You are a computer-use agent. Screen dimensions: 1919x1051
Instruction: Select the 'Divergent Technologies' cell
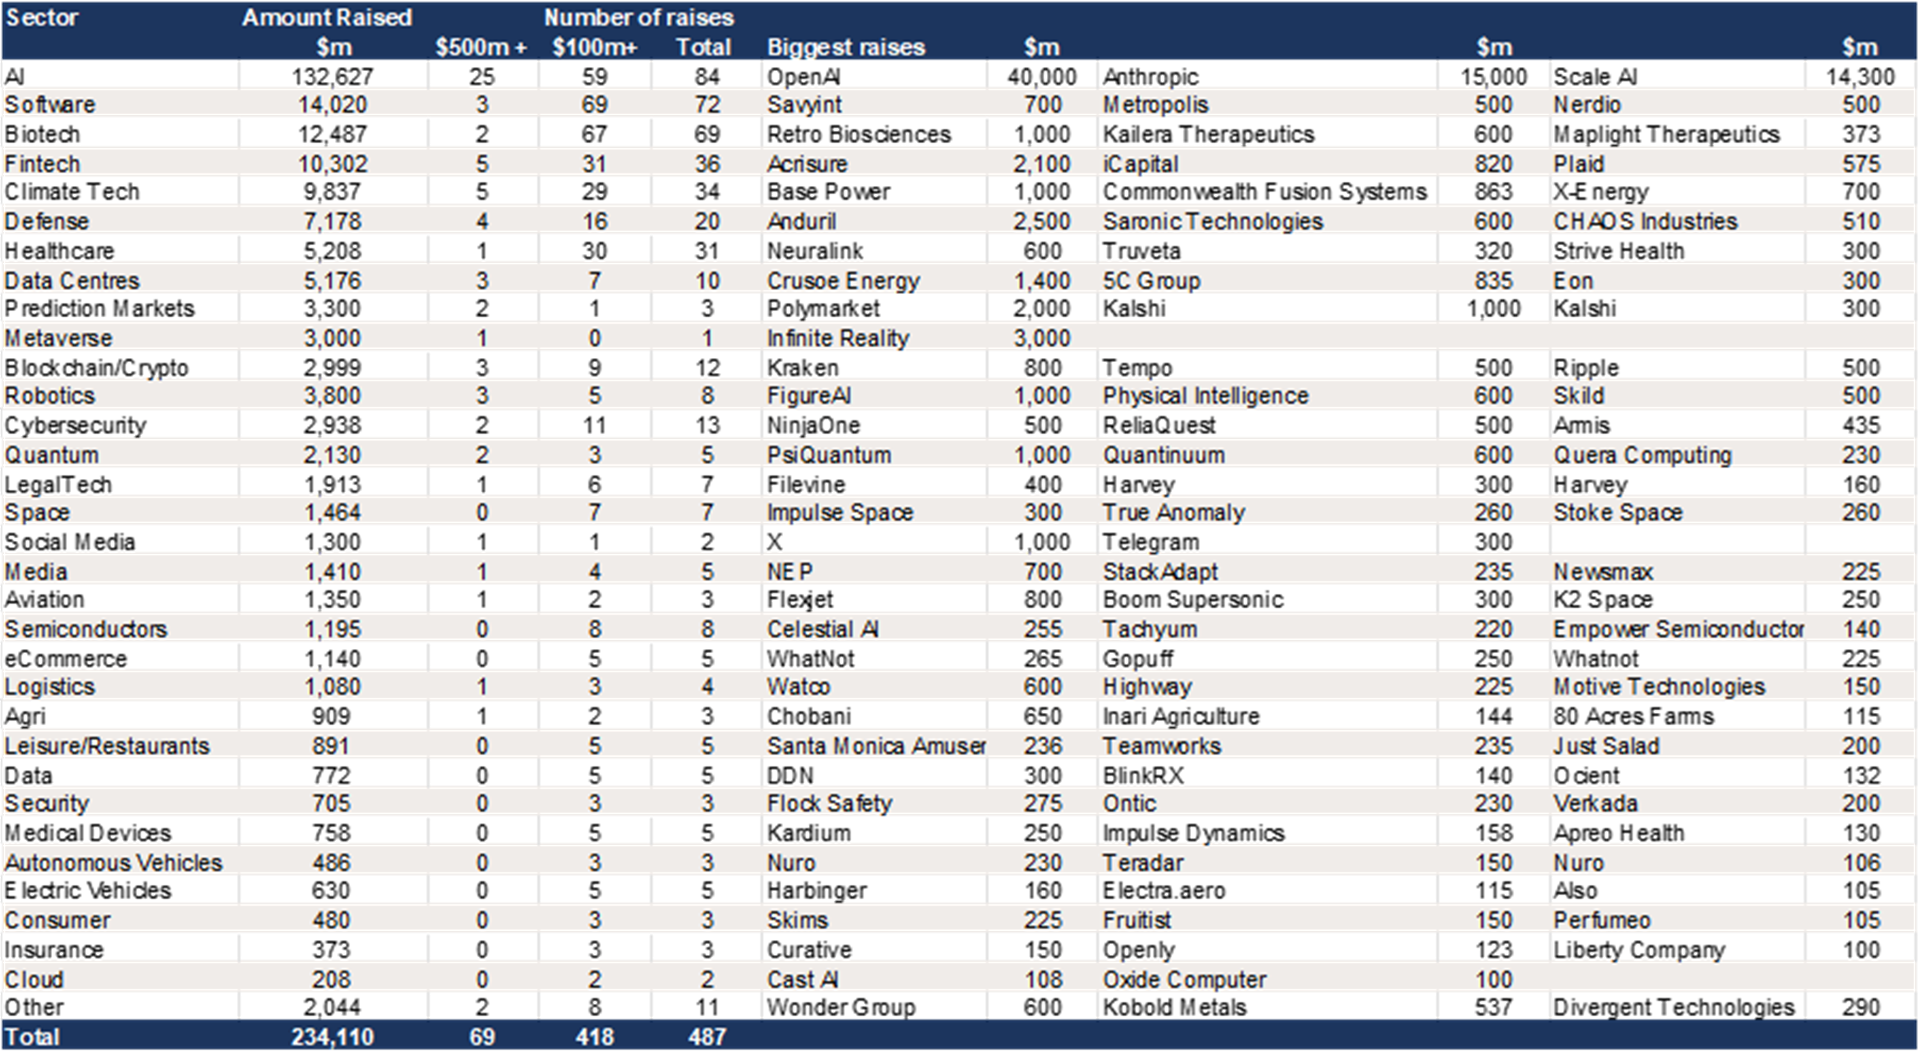(1674, 1008)
